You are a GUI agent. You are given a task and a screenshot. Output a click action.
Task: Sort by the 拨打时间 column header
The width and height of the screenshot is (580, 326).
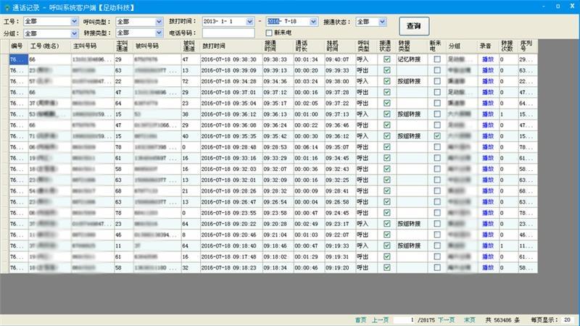click(214, 46)
